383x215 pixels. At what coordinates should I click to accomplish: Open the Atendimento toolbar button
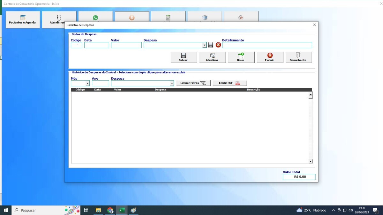(59, 20)
